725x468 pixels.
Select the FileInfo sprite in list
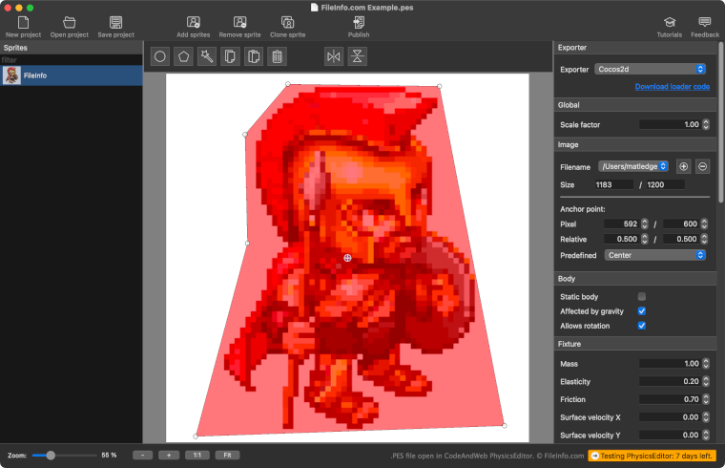click(x=72, y=75)
